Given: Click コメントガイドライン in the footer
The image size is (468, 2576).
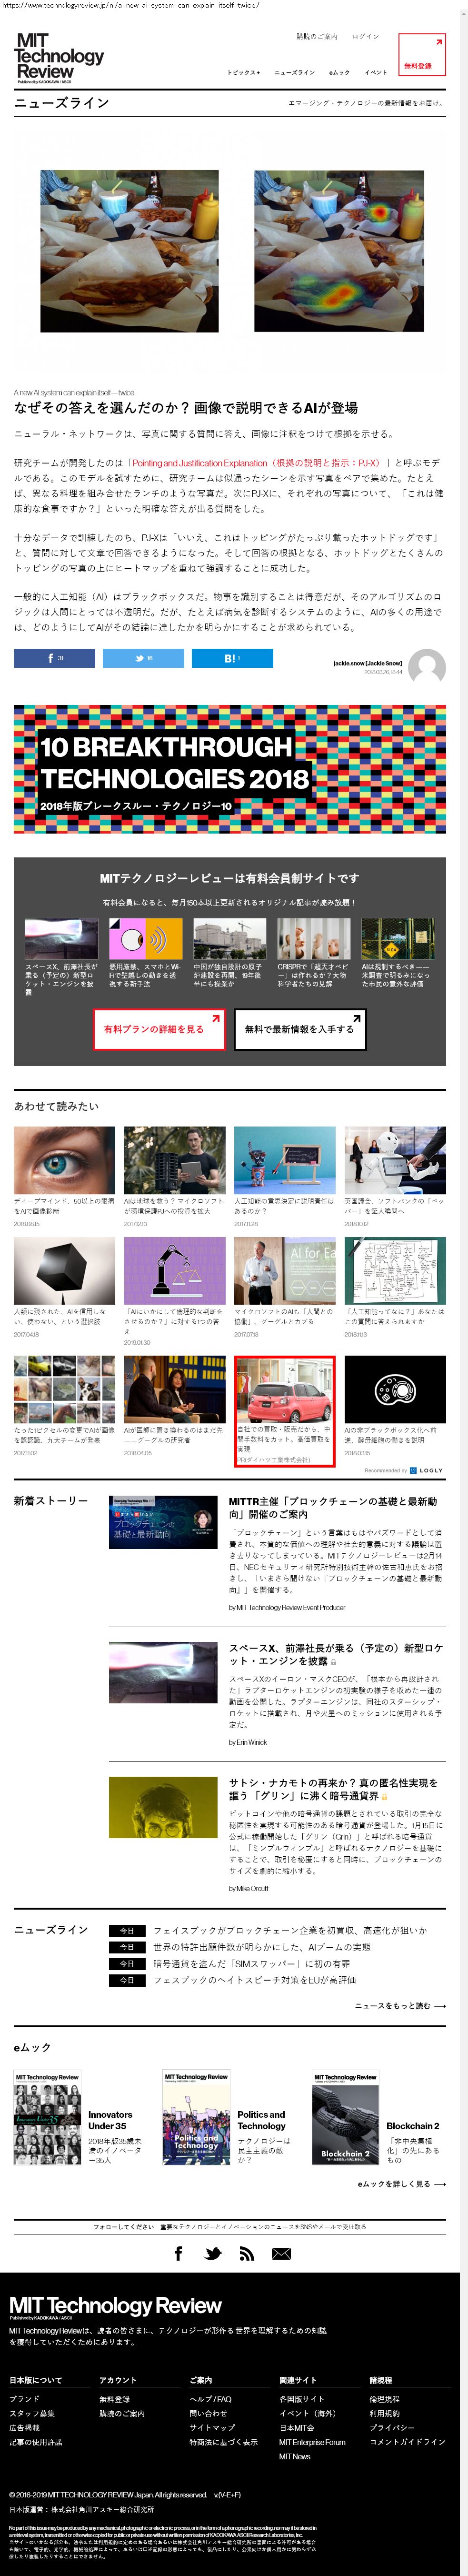Looking at the screenshot, I should pyautogui.click(x=407, y=2441).
